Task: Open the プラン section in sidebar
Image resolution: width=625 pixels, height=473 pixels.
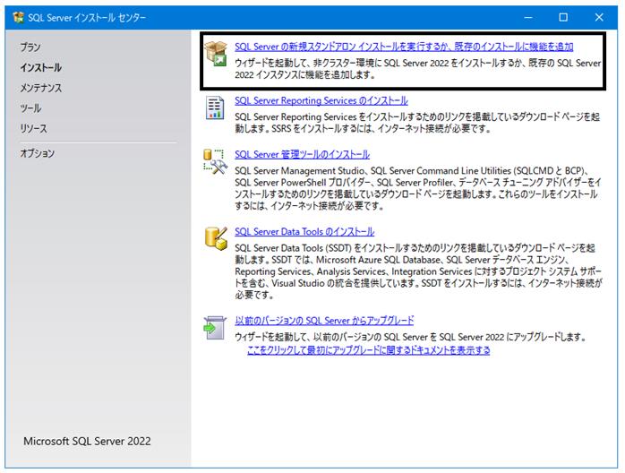Action: tap(30, 47)
